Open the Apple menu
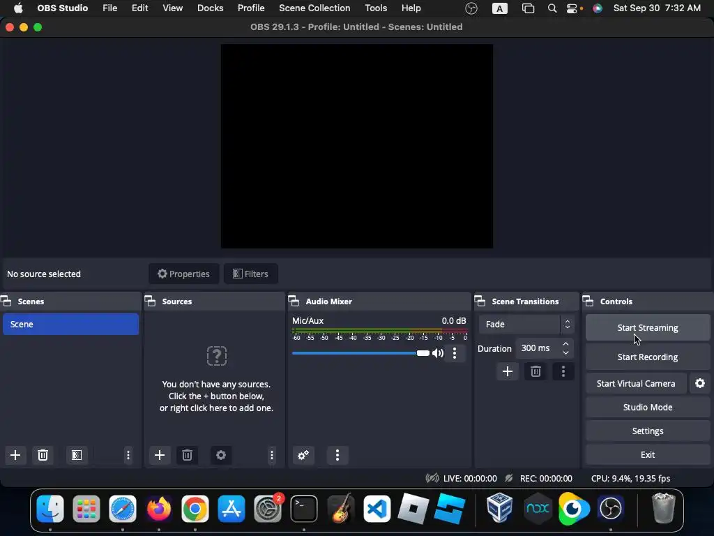This screenshot has height=536, width=714. click(18, 8)
